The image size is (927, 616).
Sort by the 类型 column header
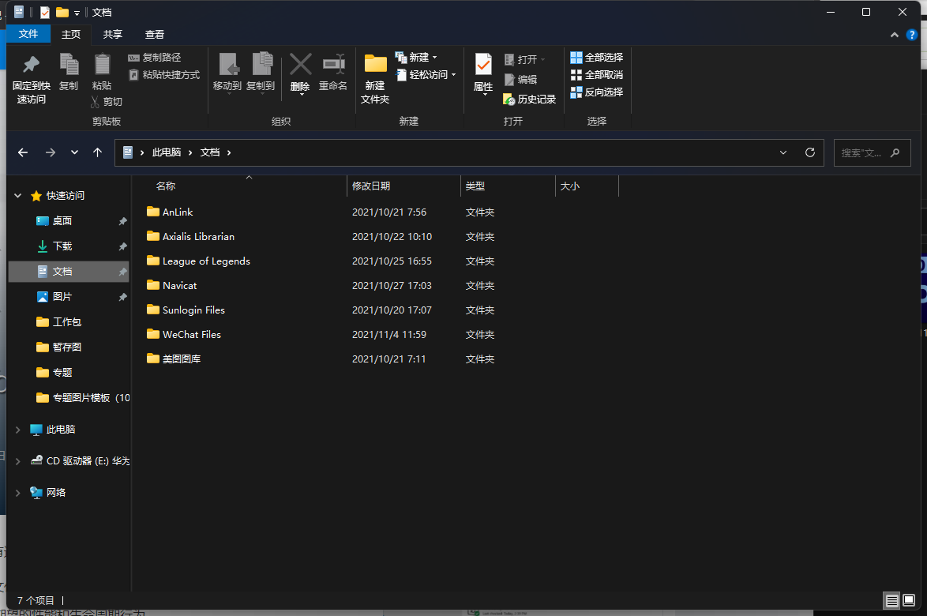475,186
